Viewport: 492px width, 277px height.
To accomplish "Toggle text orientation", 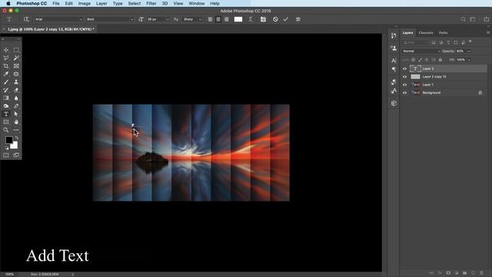I will pyautogui.click(x=26, y=19).
